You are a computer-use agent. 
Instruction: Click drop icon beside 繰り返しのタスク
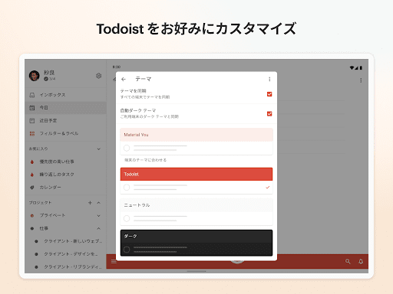click(32, 175)
